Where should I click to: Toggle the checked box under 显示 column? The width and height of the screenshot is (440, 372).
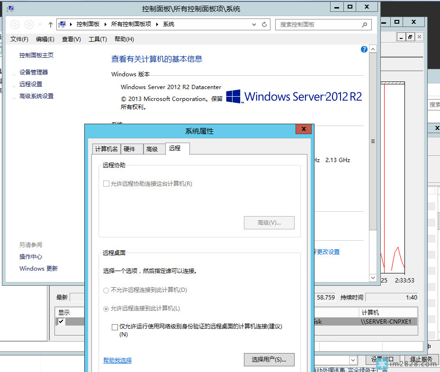[61, 322]
